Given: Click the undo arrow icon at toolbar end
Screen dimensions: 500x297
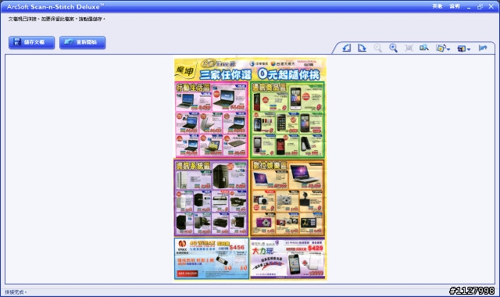Looking at the screenshot, I should click(483, 48).
